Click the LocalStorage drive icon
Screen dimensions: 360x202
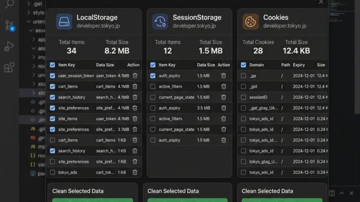pyautogui.click(x=64, y=21)
